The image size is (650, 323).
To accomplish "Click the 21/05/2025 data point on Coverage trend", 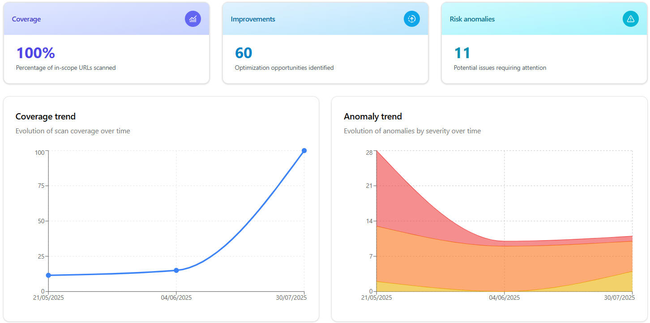I will 48,275.
